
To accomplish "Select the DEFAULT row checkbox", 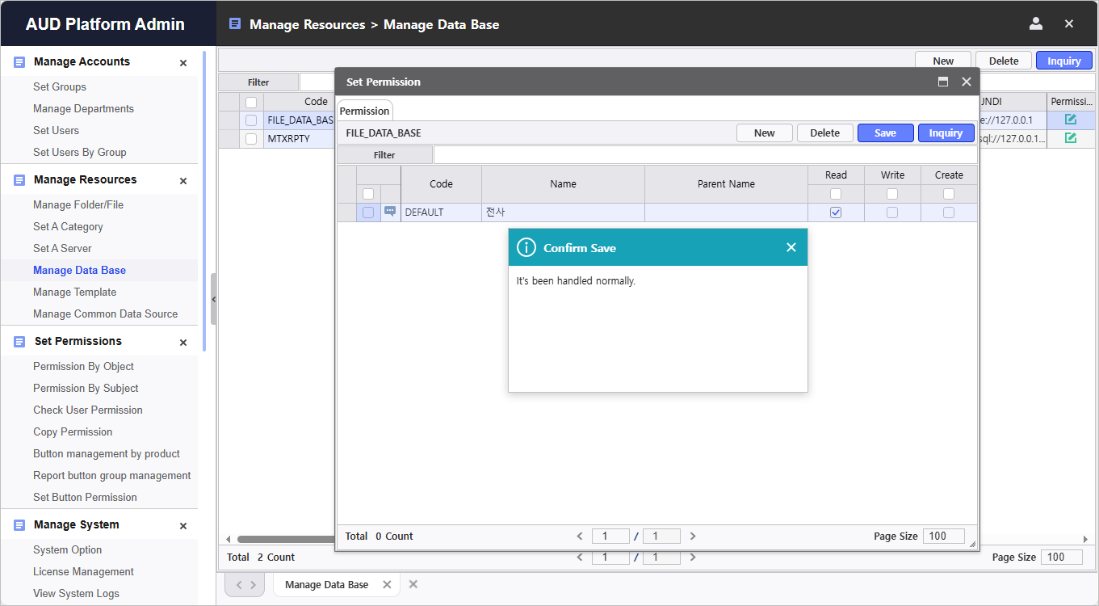I will (368, 213).
